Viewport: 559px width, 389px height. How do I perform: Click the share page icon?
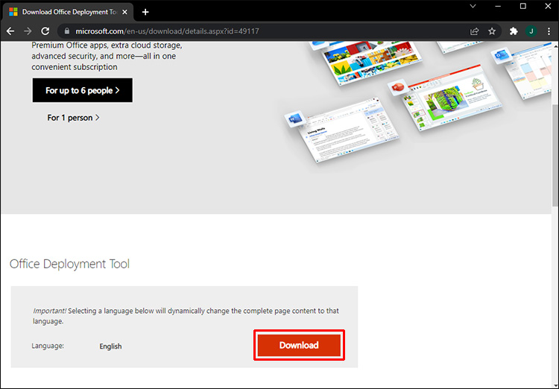[475, 31]
